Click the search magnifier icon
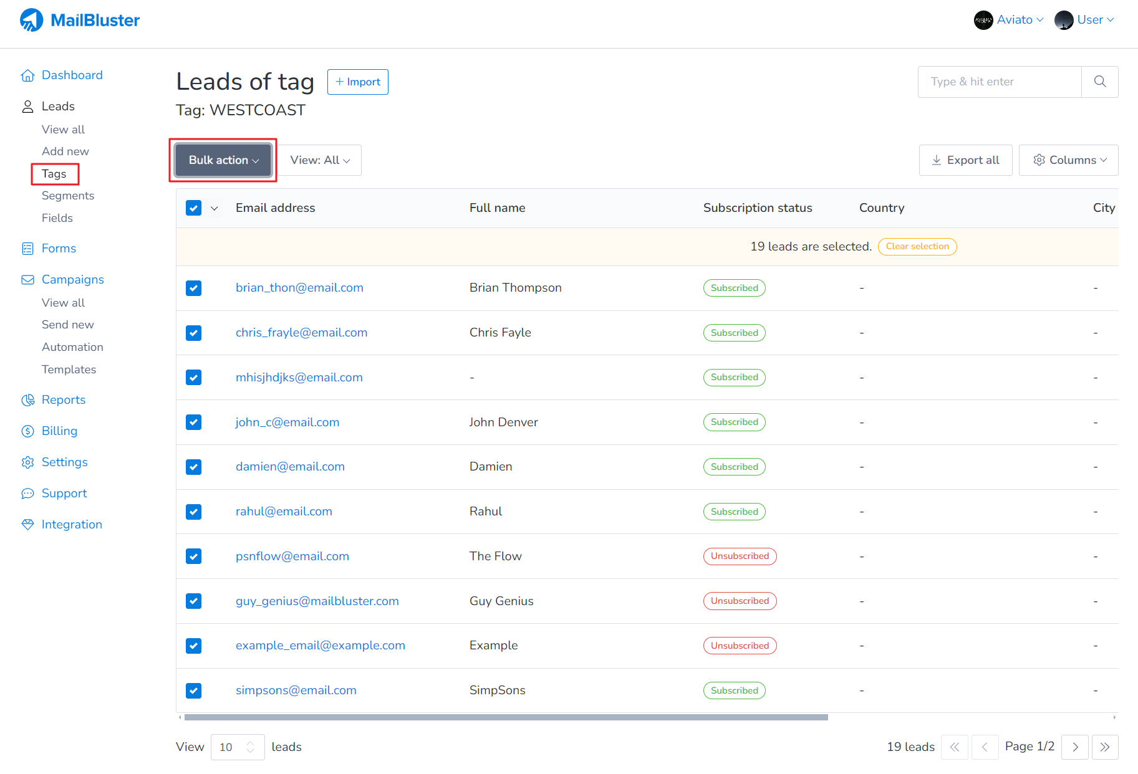 point(1100,82)
